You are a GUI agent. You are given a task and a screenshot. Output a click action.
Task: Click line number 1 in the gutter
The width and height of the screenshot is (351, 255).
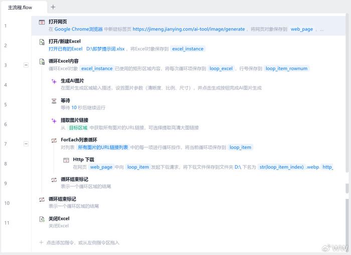(6, 25)
